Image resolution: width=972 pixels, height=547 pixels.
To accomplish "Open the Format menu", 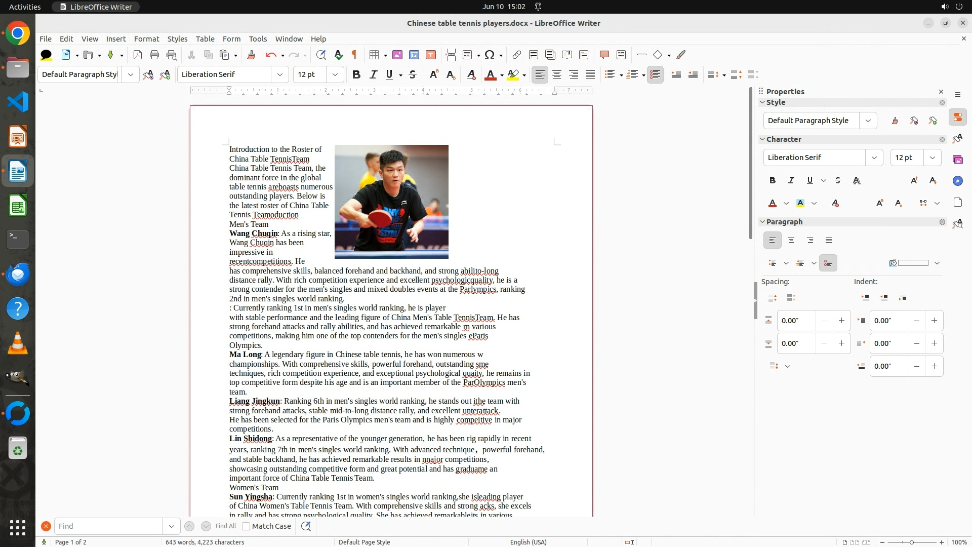I will (x=146, y=38).
